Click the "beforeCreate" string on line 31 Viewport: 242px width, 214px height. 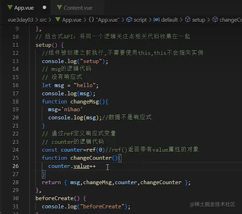click(102, 206)
